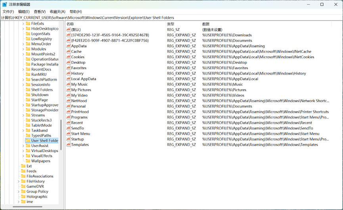Click the registry path address bar
343x210 pixels.
[171, 18]
